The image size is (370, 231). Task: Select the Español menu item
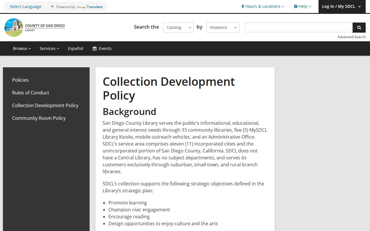(x=75, y=49)
